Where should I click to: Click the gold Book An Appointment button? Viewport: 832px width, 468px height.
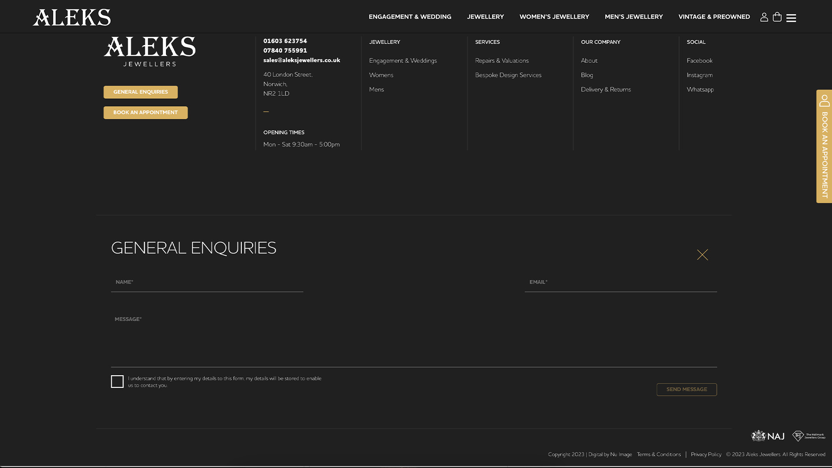tap(146, 113)
